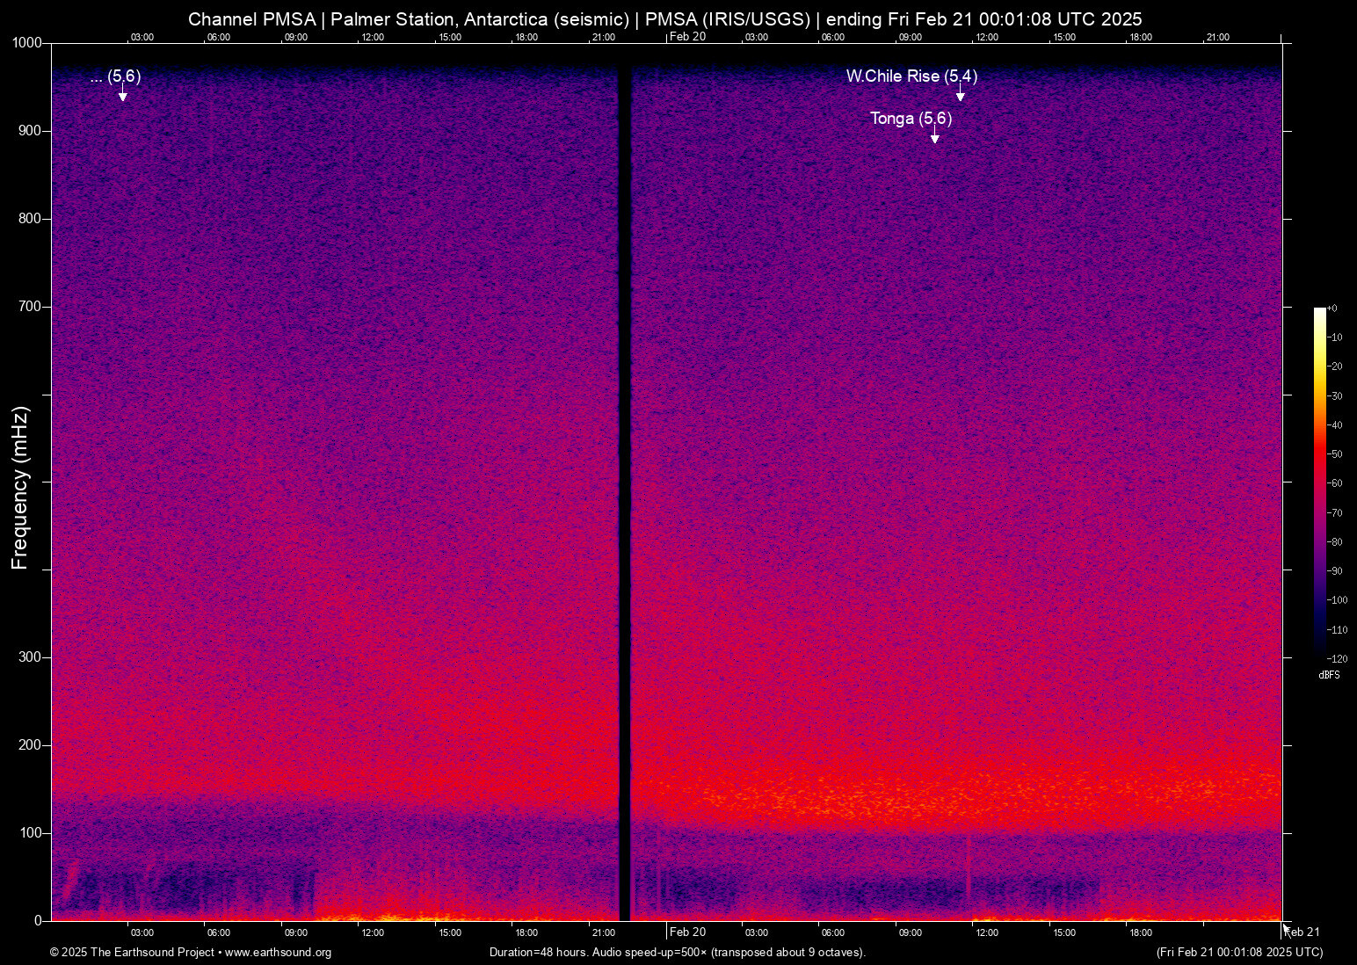
Task: Click the '-90' value on the color scale
Action: tap(1335, 571)
